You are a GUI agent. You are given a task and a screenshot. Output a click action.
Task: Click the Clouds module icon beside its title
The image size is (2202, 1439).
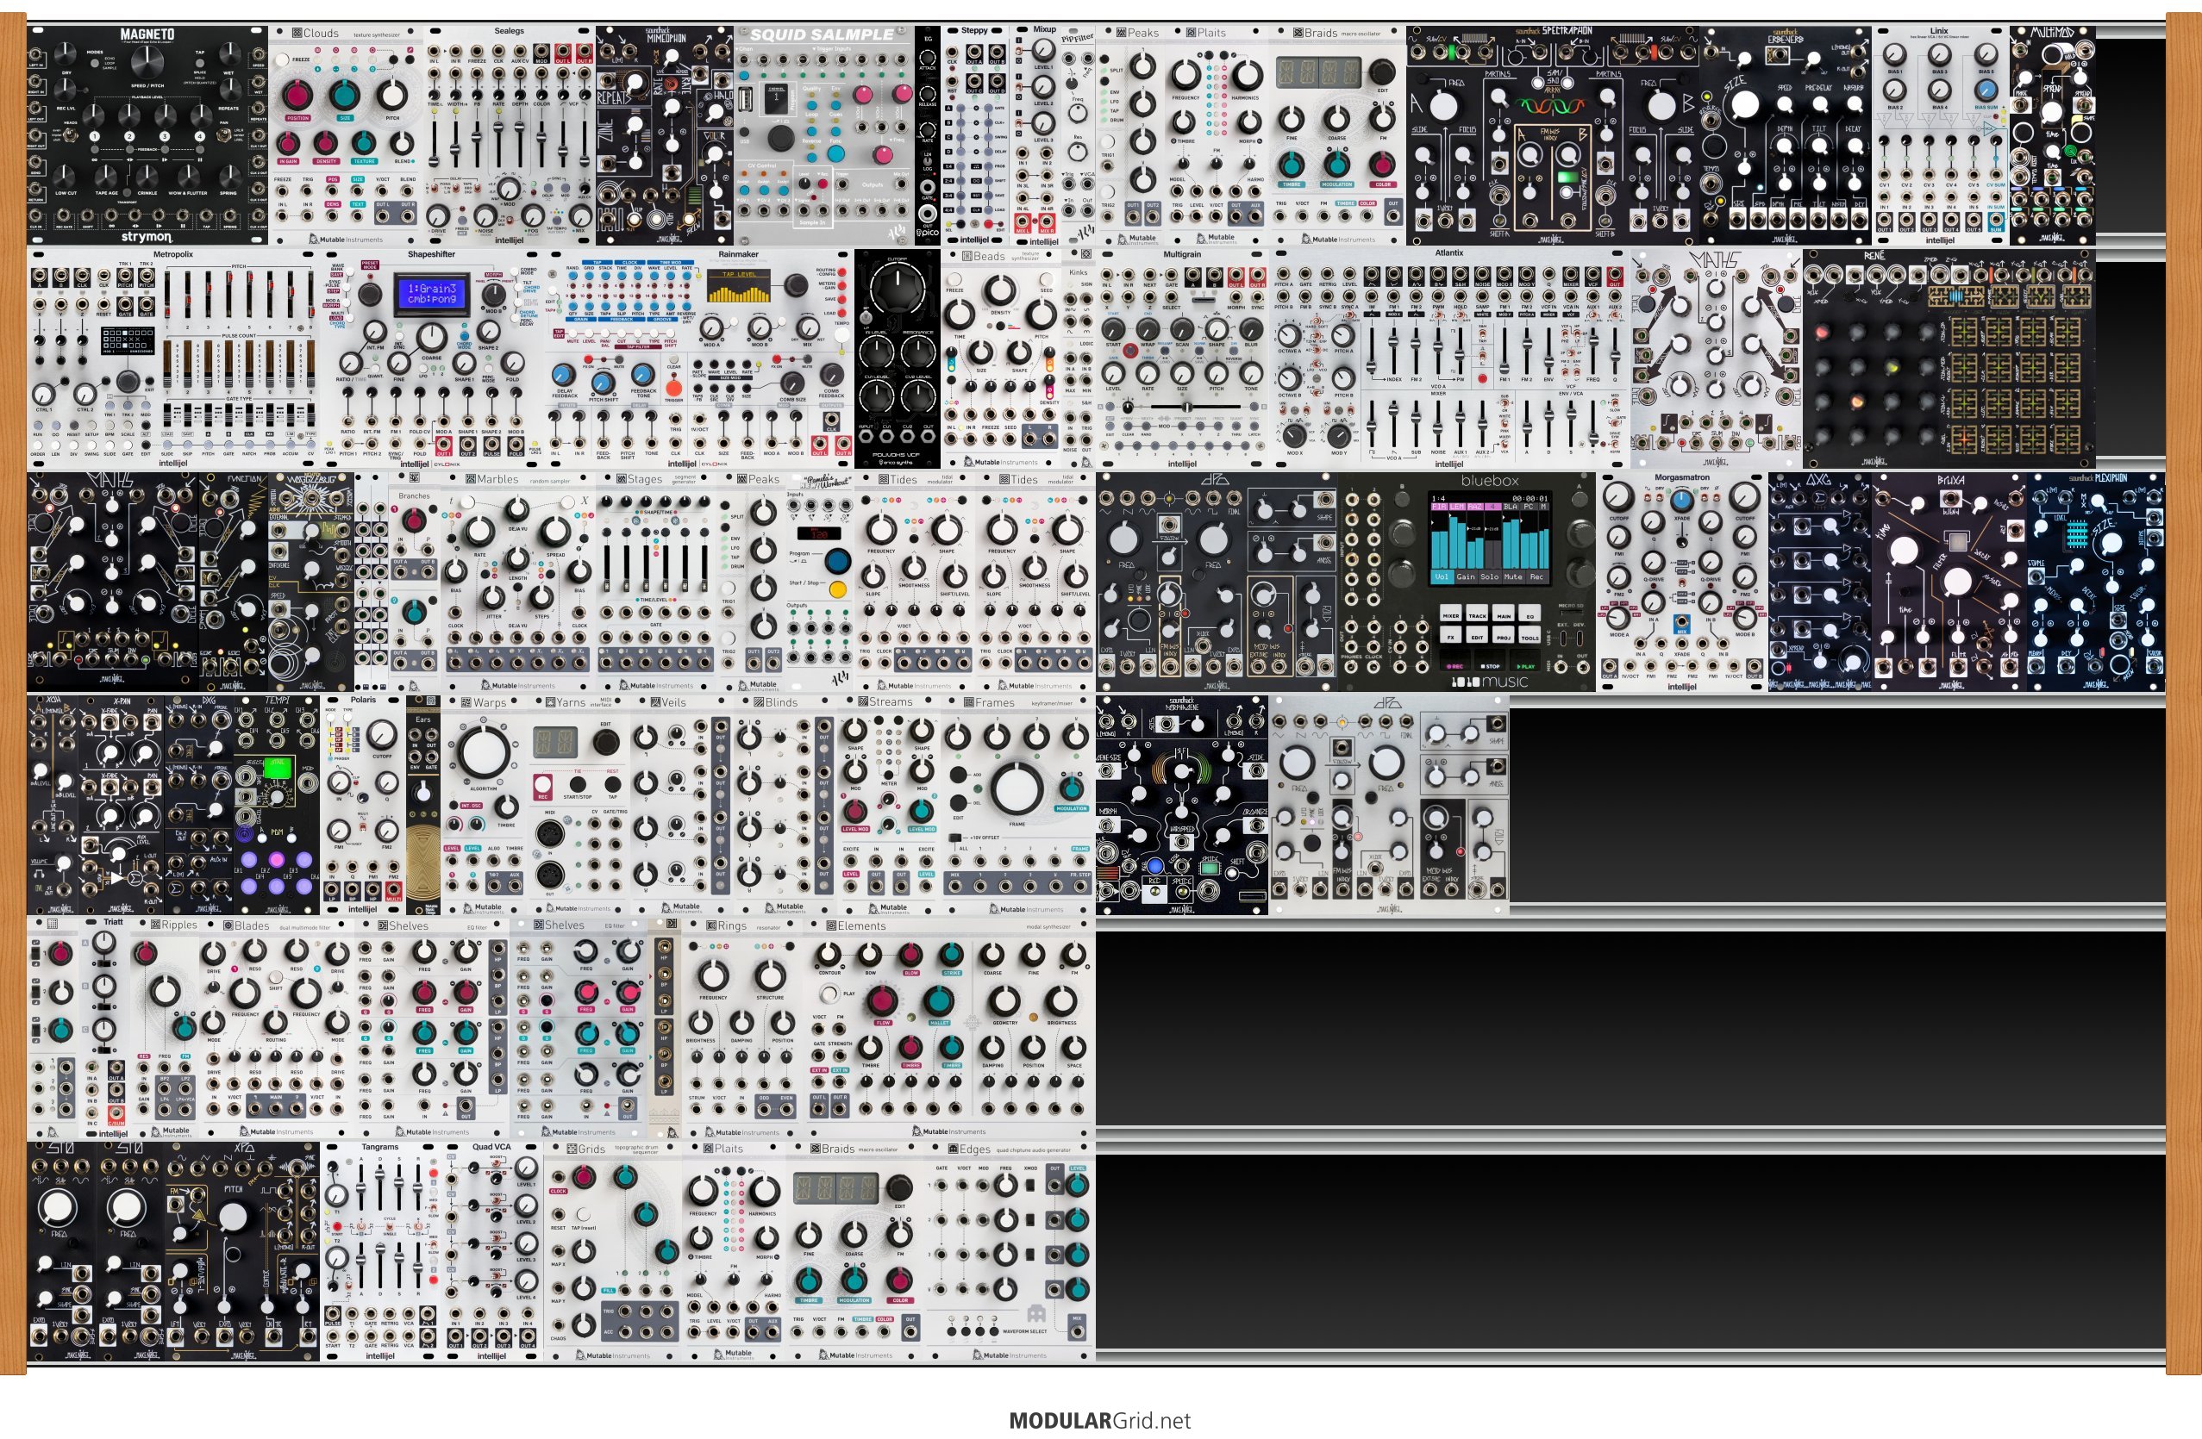pyautogui.click(x=297, y=34)
